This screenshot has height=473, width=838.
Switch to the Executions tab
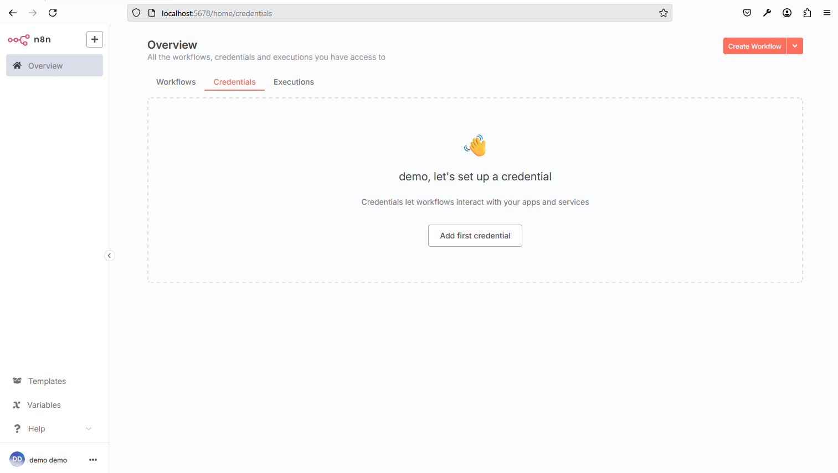pyautogui.click(x=294, y=82)
